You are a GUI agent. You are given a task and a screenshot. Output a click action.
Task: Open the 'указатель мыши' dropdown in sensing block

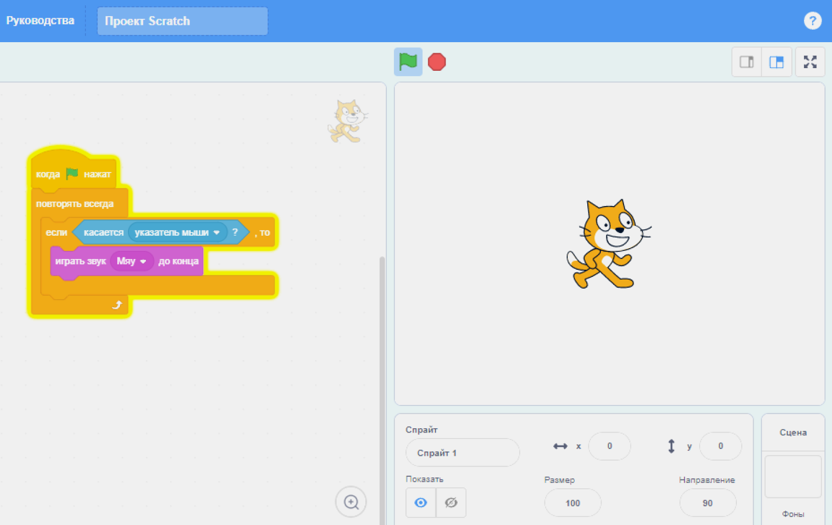[178, 232]
